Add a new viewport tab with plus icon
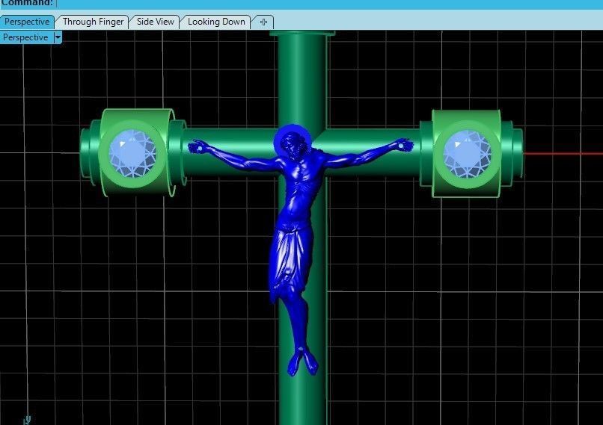The height and width of the screenshot is (425, 603). pyautogui.click(x=263, y=22)
